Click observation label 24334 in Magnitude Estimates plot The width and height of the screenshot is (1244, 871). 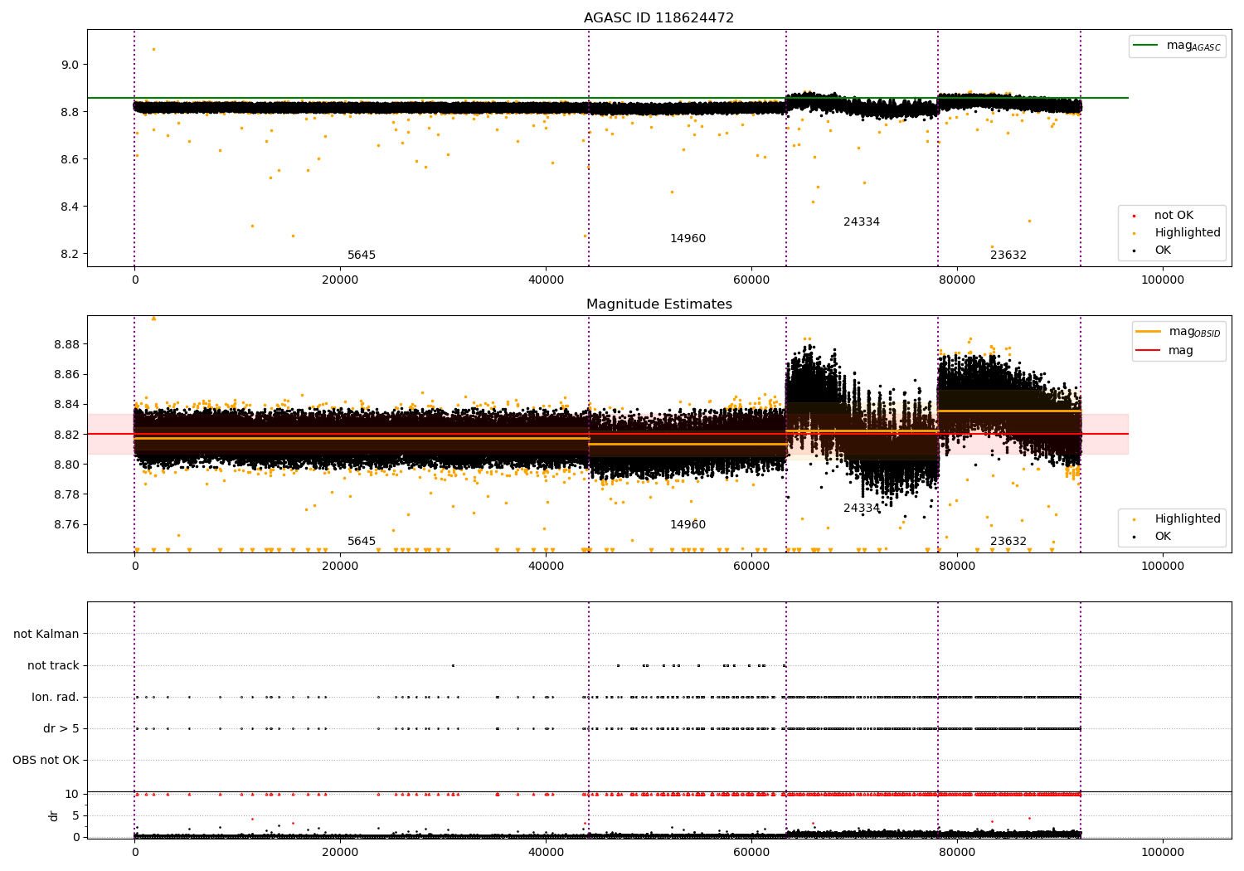pos(862,508)
